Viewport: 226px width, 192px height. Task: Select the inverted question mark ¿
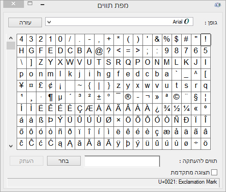[x=157, y=109]
